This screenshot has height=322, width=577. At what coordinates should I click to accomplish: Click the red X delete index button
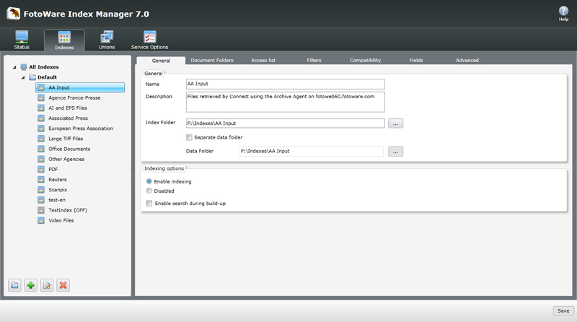coord(63,285)
